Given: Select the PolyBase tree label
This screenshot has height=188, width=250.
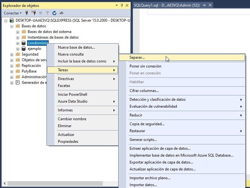Looking at the screenshot, I should 29,71.
